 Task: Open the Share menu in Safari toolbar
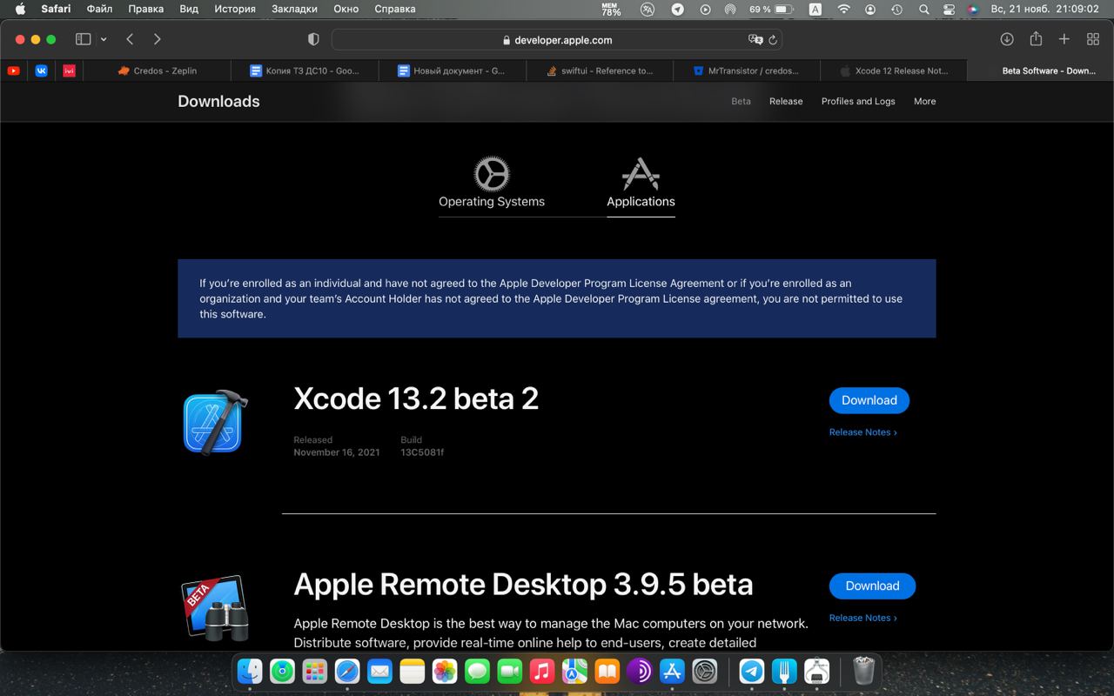coord(1036,39)
